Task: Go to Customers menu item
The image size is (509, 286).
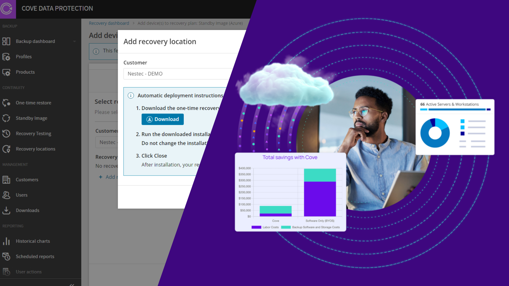Action: [x=27, y=180]
